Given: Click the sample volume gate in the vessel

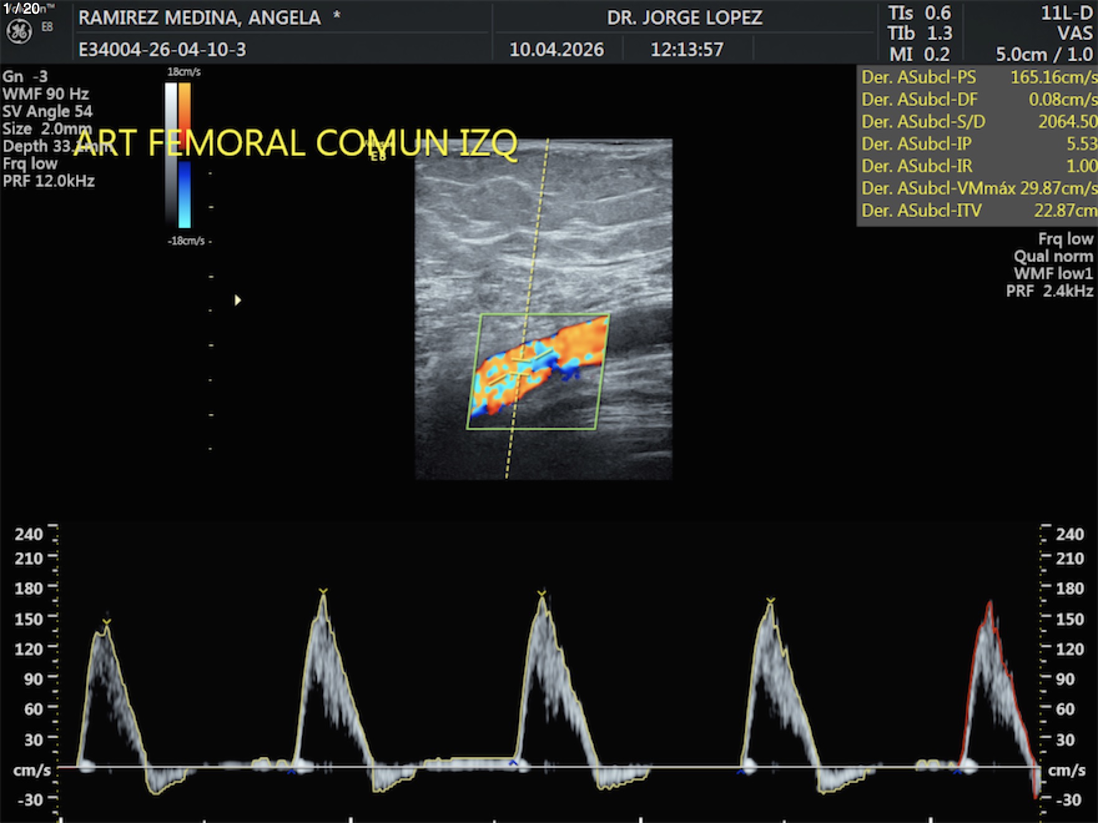Looking at the screenshot, I should [520, 368].
